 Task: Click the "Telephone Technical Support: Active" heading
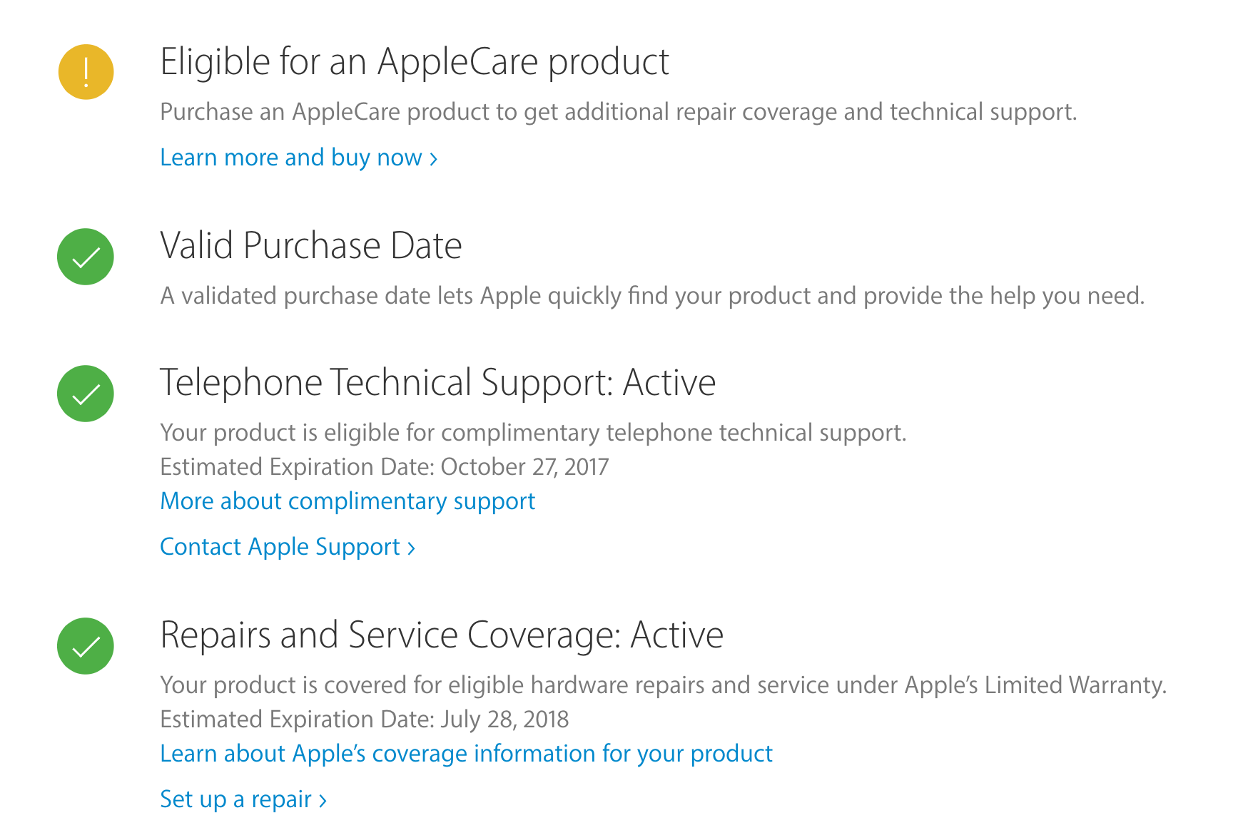point(437,383)
